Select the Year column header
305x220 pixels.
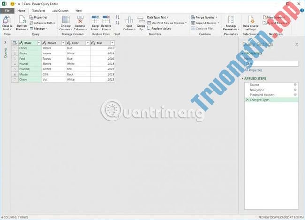(102, 43)
